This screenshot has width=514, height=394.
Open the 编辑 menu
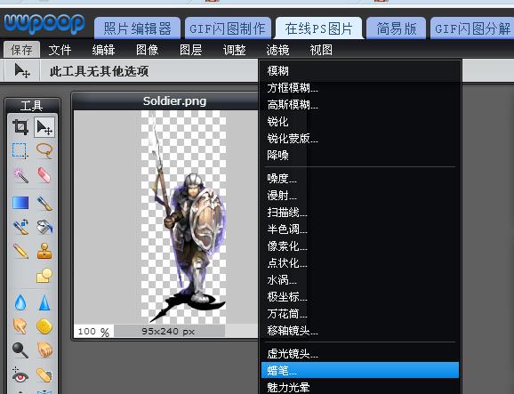tap(103, 50)
